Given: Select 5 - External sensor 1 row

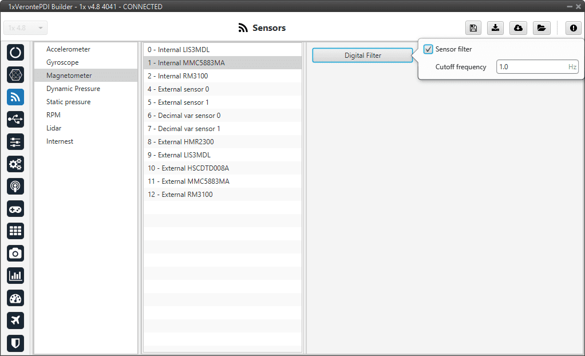Looking at the screenshot, I should coord(222,102).
